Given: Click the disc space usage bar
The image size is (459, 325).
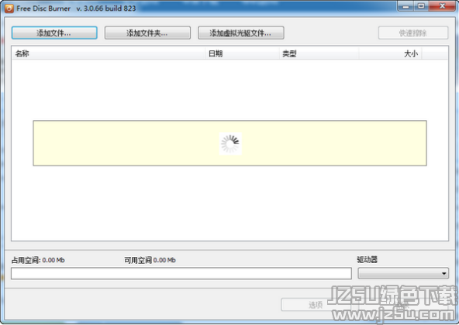Looking at the screenshot, I should [x=181, y=273].
